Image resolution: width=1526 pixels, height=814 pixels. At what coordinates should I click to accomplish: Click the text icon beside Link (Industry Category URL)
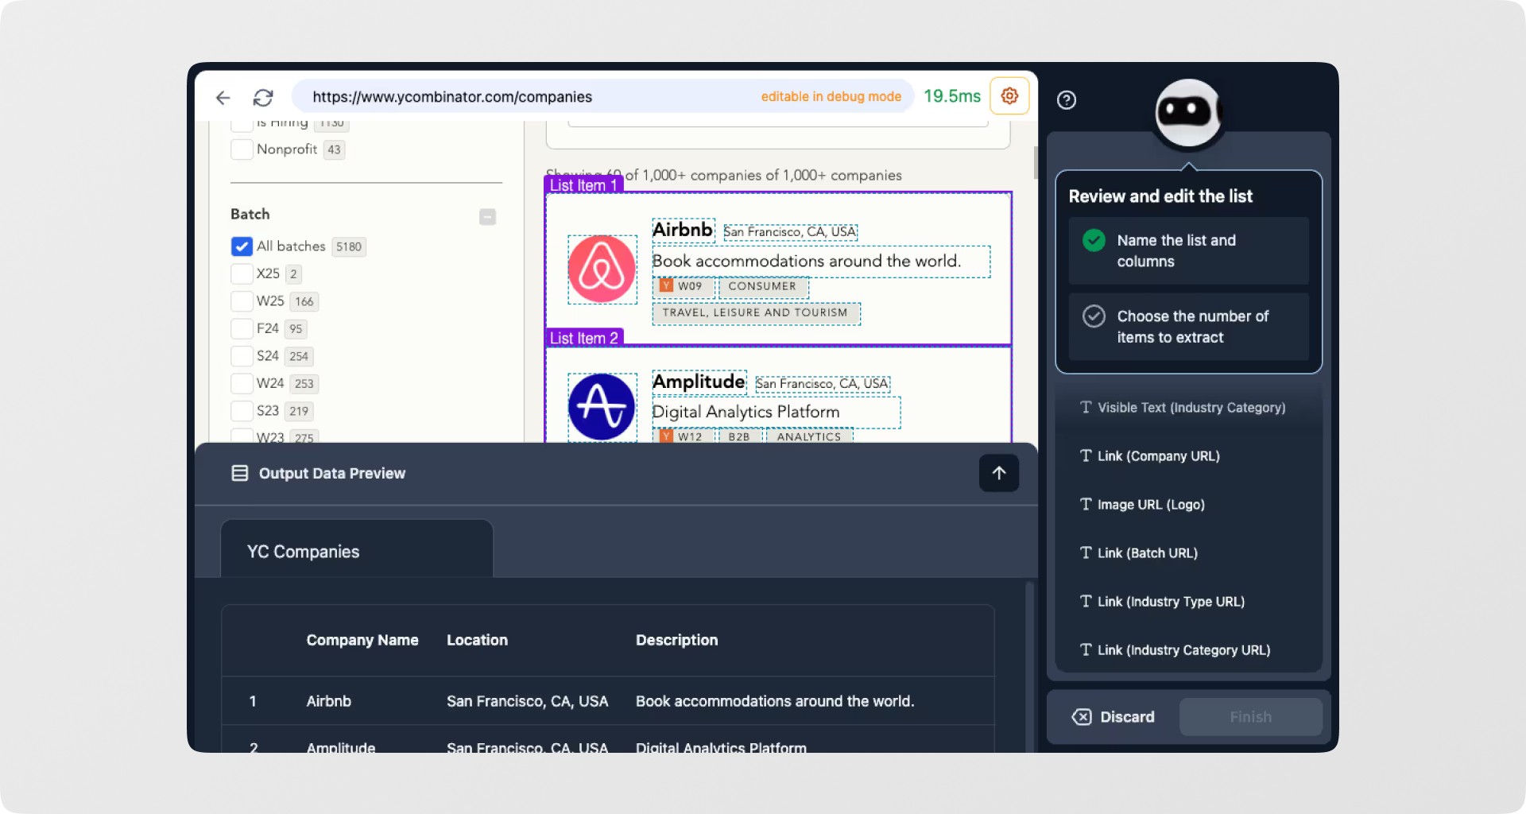click(x=1086, y=649)
